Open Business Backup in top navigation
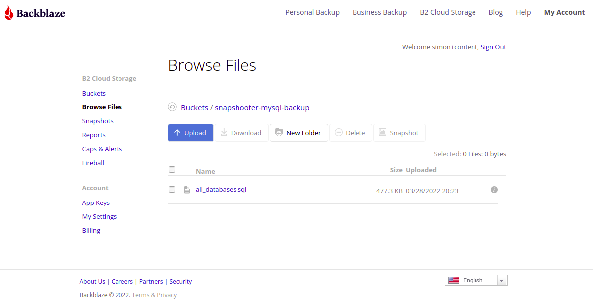Viewport: 593px width, 304px height. pyautogui.click(x=380, y=12)
